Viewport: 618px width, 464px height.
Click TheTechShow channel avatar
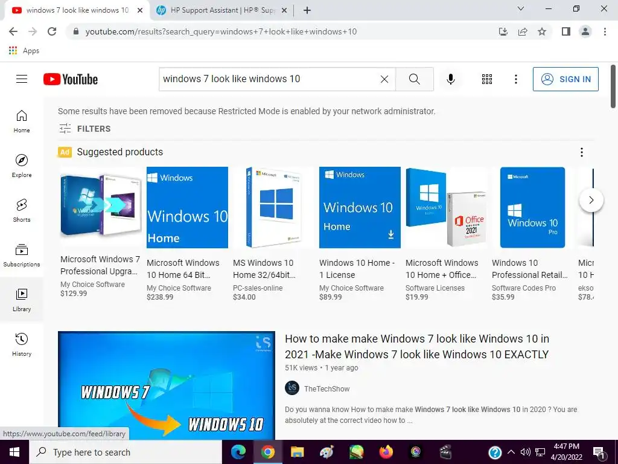pos(292,388)
